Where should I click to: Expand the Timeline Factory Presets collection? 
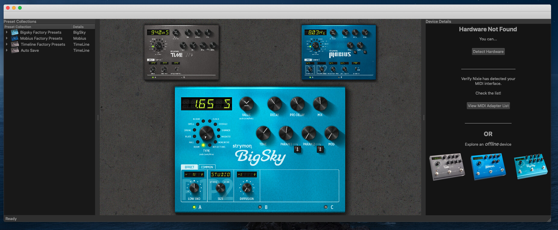(7, 44)
